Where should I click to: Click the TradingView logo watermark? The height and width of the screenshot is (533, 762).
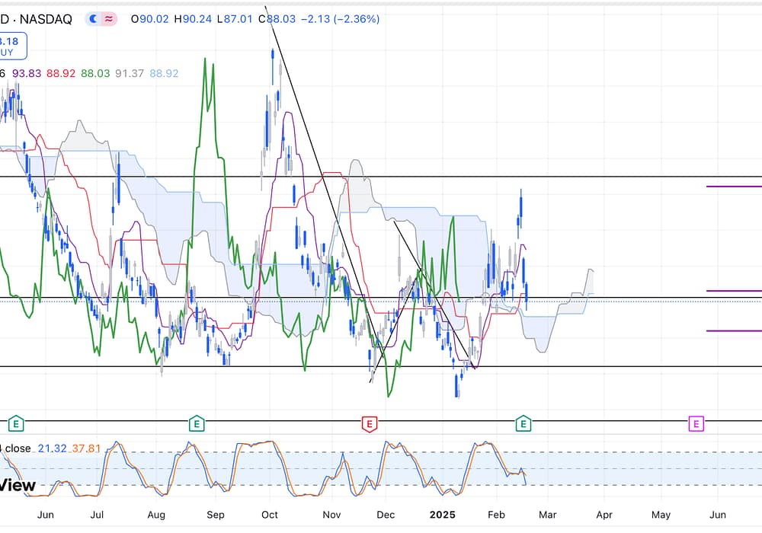[x=17, y=485]
